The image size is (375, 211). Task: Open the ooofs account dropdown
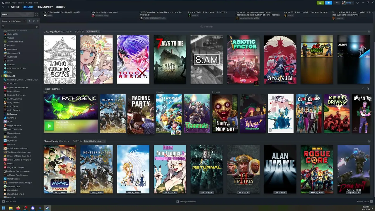click(348, 3)
